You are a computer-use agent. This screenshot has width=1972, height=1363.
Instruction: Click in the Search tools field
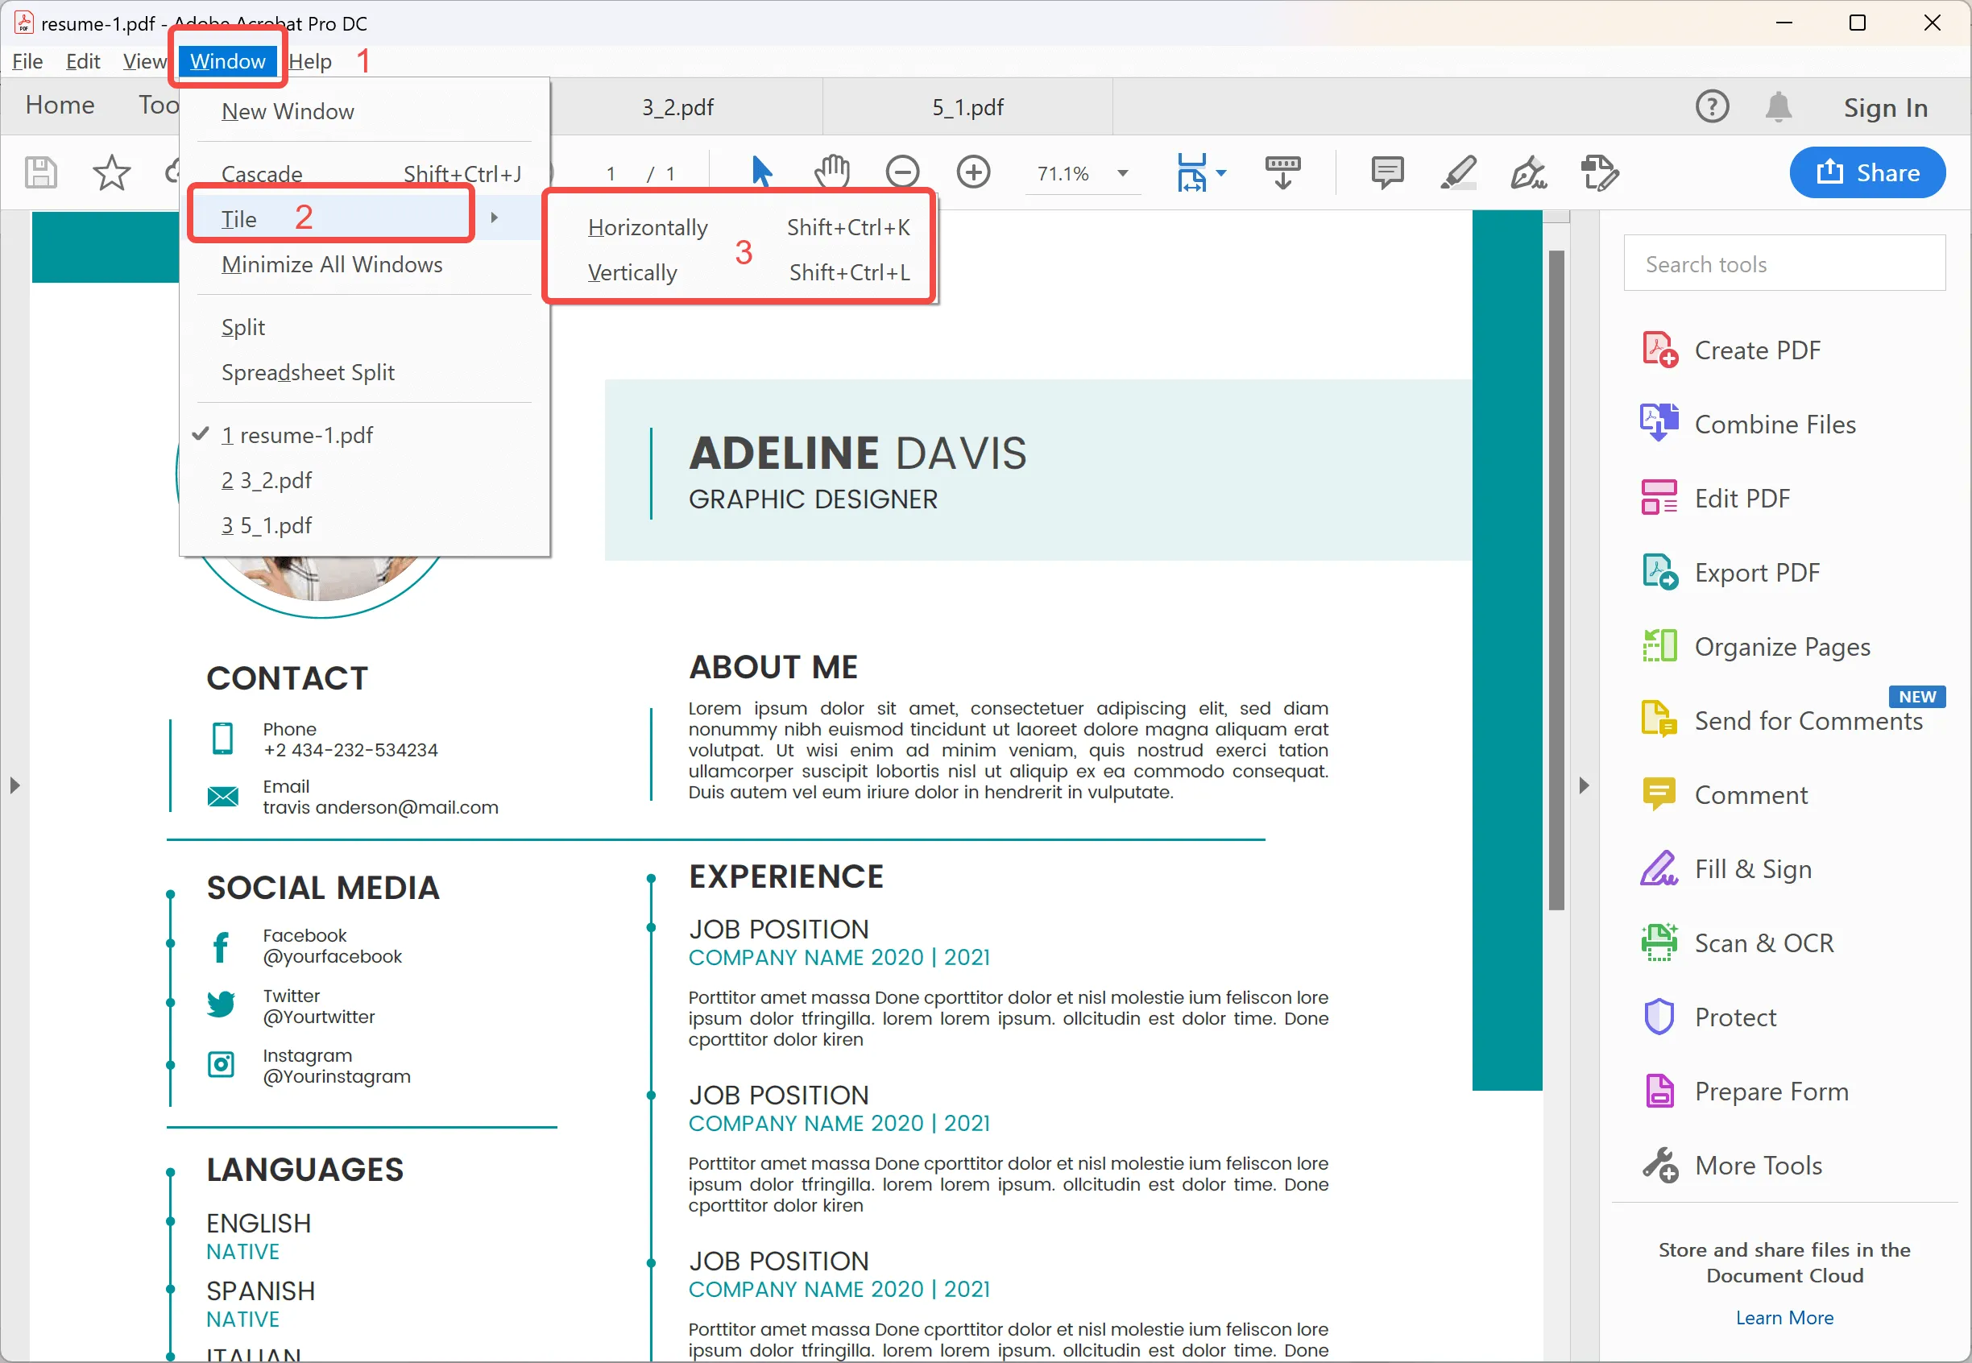(x=1783, y=265)
